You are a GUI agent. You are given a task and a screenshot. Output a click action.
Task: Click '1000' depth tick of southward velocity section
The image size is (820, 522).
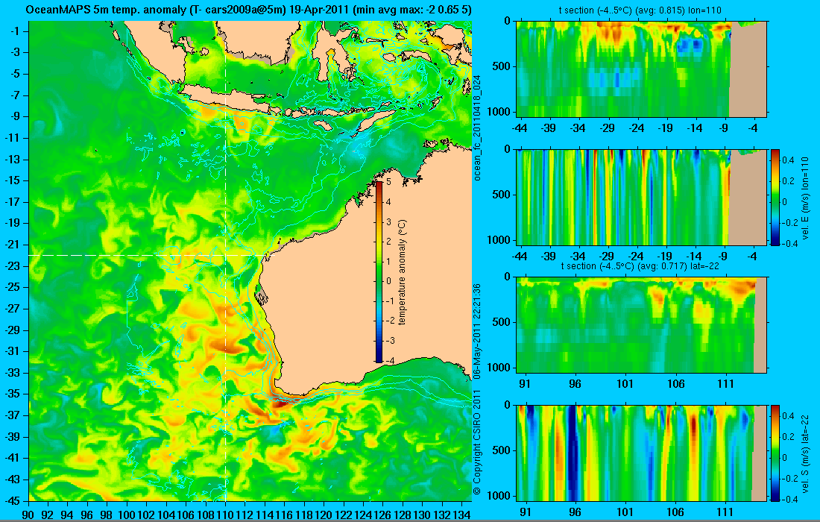click(x=499, y=496)
